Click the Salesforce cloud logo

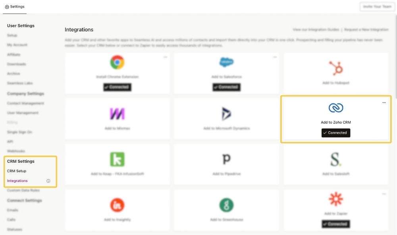(226, 62)
